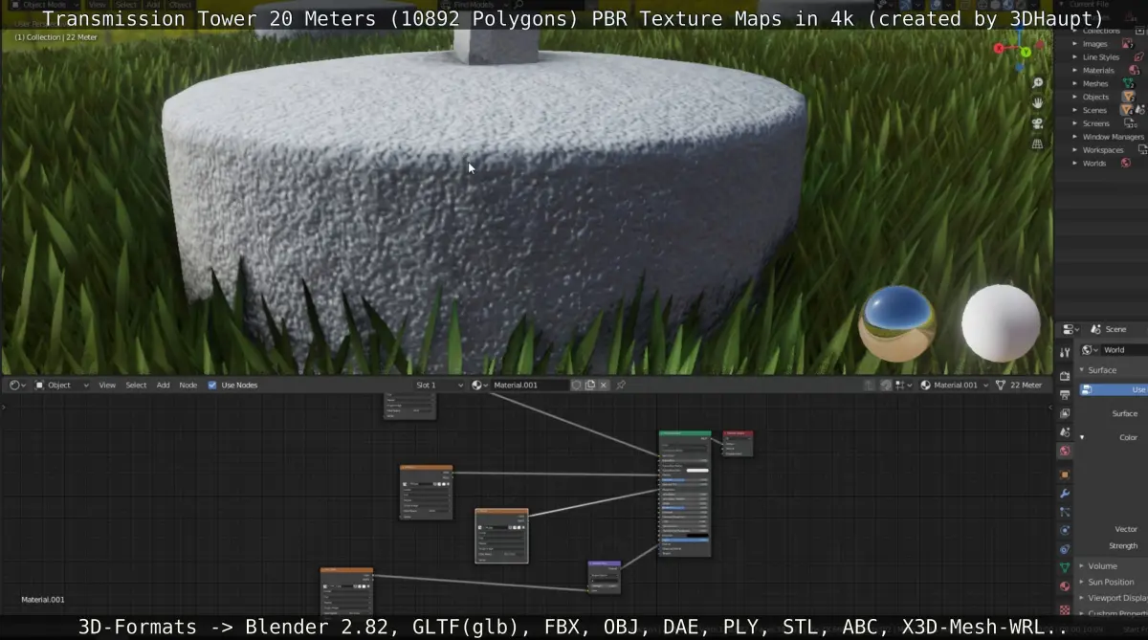1148x640 pixels.
Task: Toggle fake user shield for Material.001
Action: pos(576,385)
